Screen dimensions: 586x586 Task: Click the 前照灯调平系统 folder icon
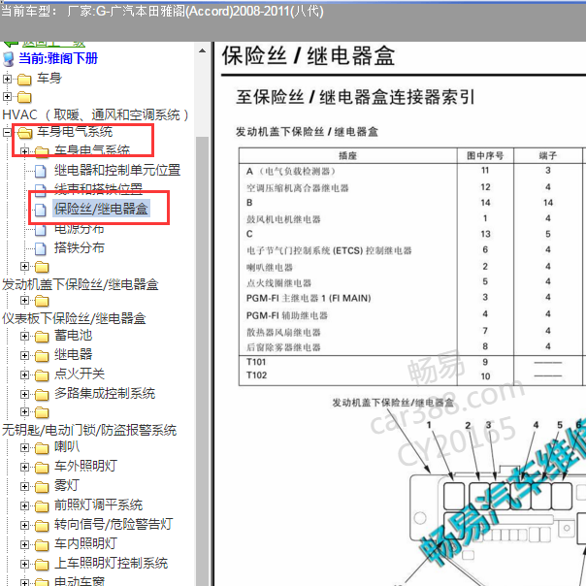click(x=42, y=506)
